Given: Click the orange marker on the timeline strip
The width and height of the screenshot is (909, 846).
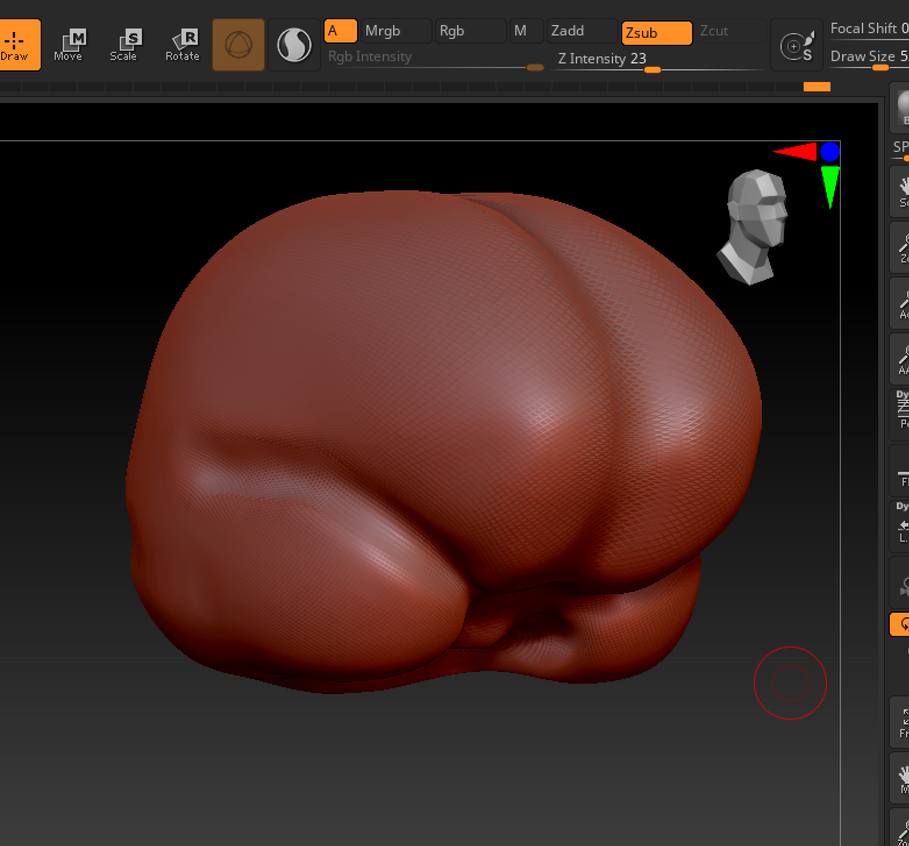Looking at the screenshot, I should (x=817, y=87).
